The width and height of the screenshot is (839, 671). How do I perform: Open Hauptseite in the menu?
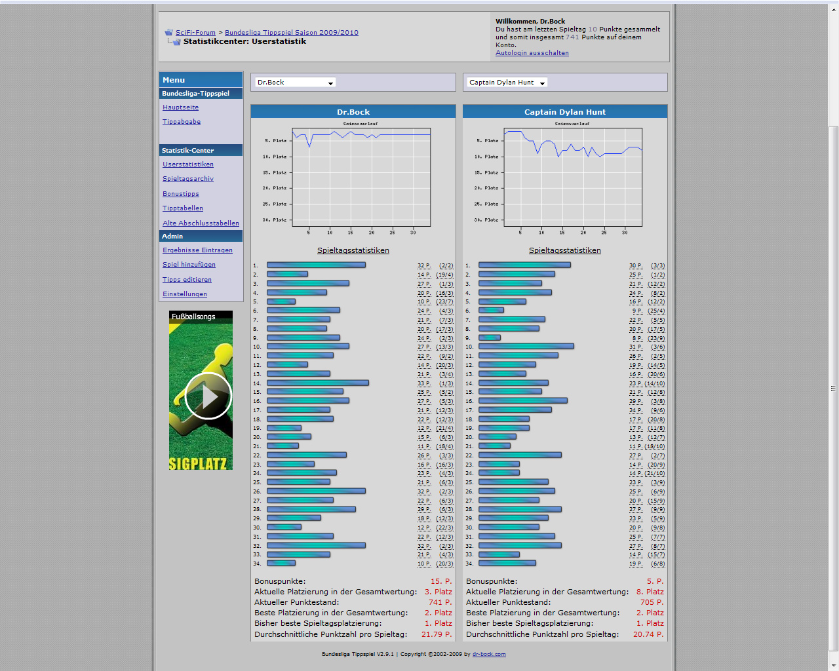tap(180, 107)
